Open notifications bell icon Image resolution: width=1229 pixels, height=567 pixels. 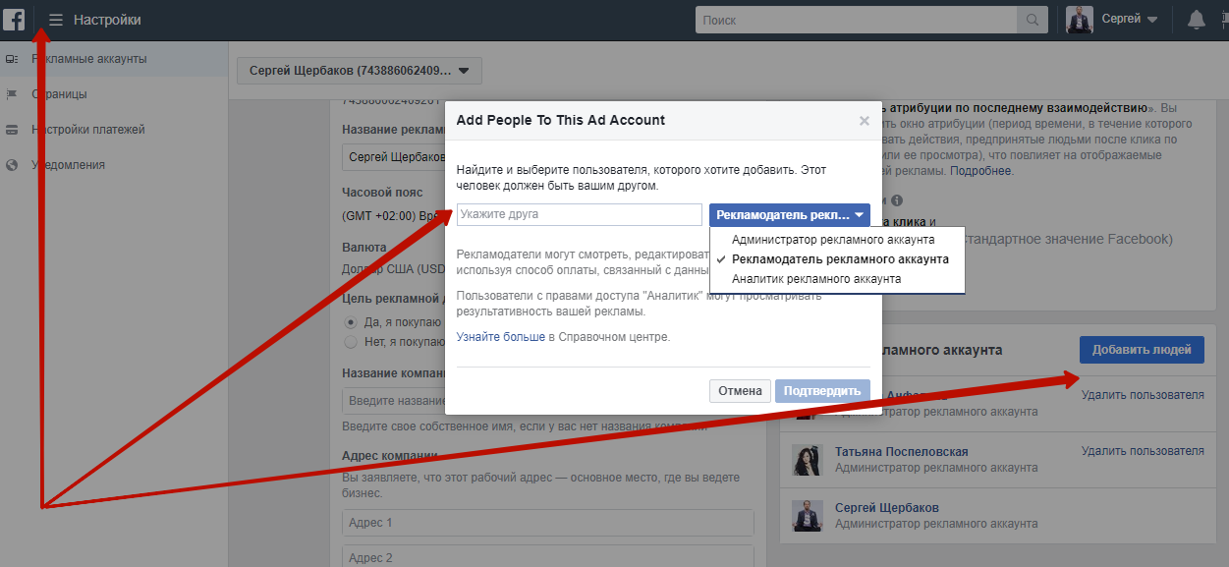coord(1196,20)
